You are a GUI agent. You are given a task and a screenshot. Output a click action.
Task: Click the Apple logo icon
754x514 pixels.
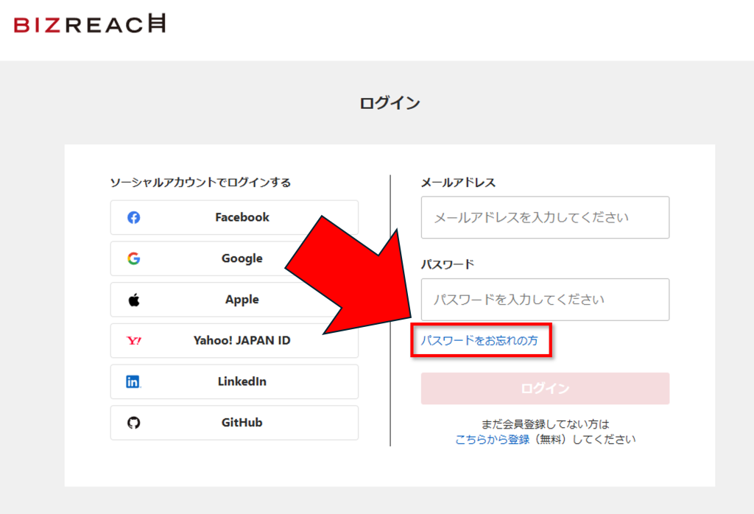coord(134,300)
